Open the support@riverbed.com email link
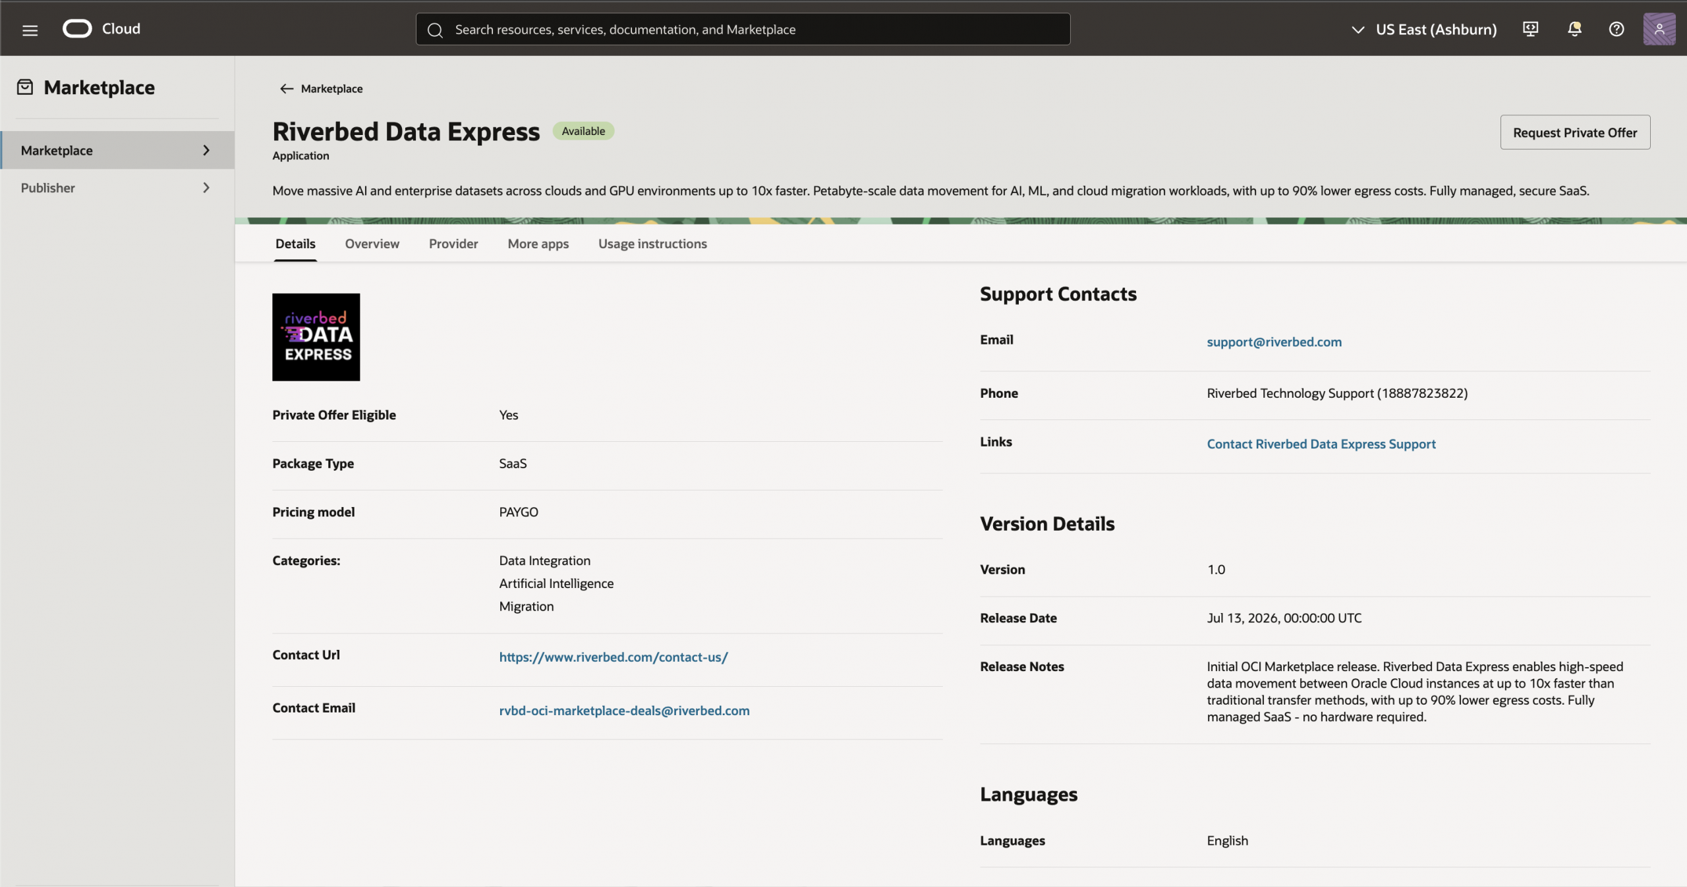1687x887 pixels. coord(1274,342)
